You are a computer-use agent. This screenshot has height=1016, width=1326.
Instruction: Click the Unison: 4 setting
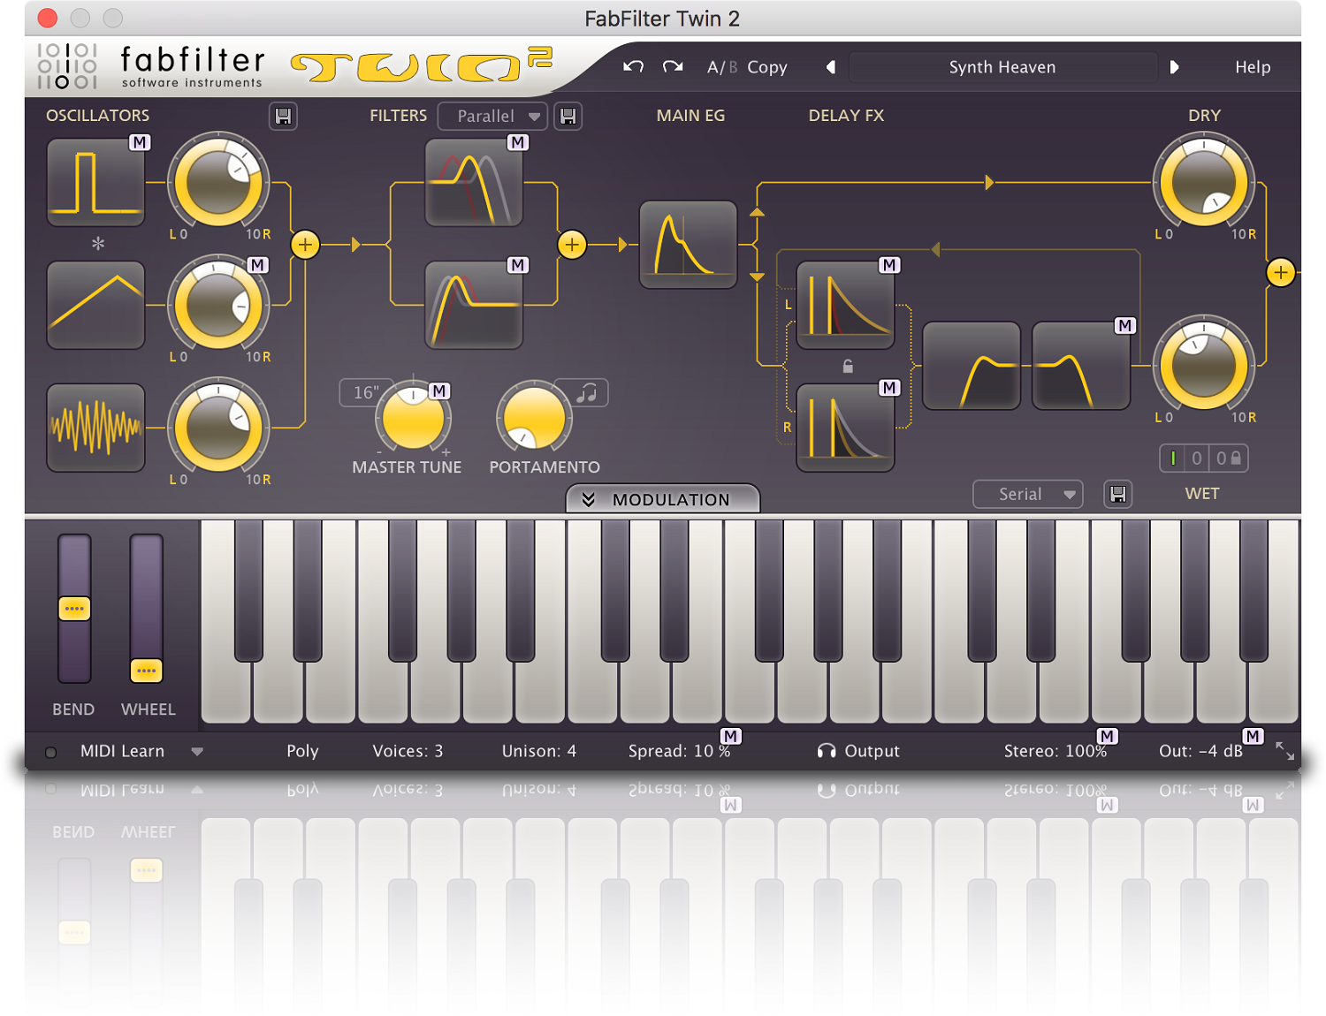(x=539, y=751)
